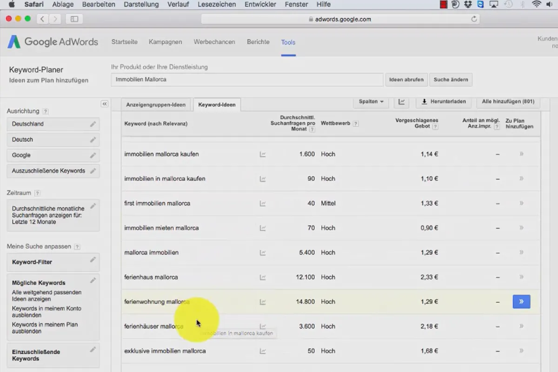Open trend chart for ferienhaus mallorca
The image size is (558, 372).
coord(263,278)
